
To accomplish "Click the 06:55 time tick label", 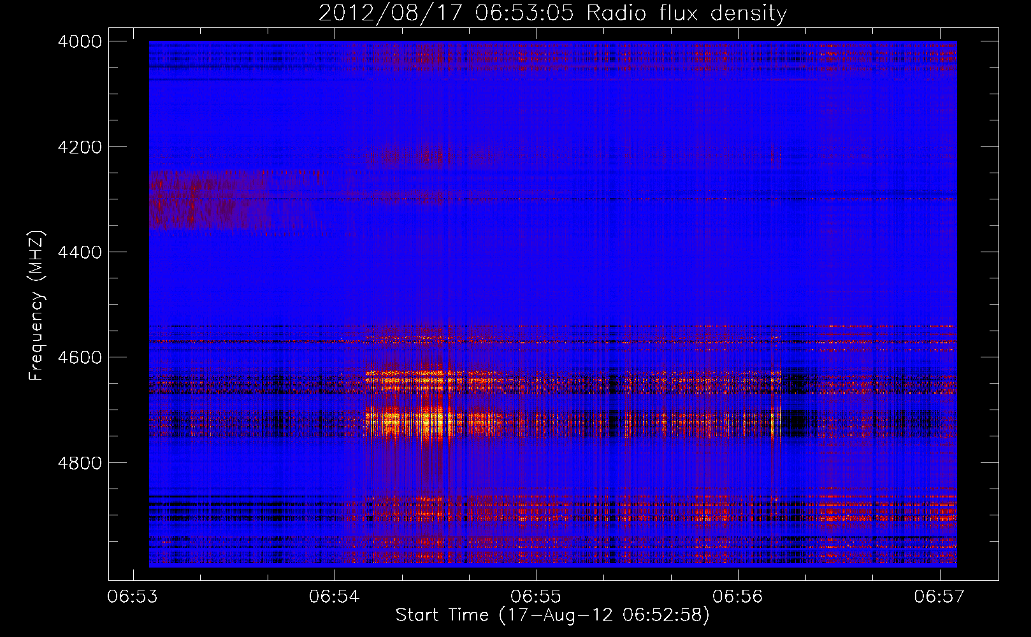I will click(x=537, y=597).
